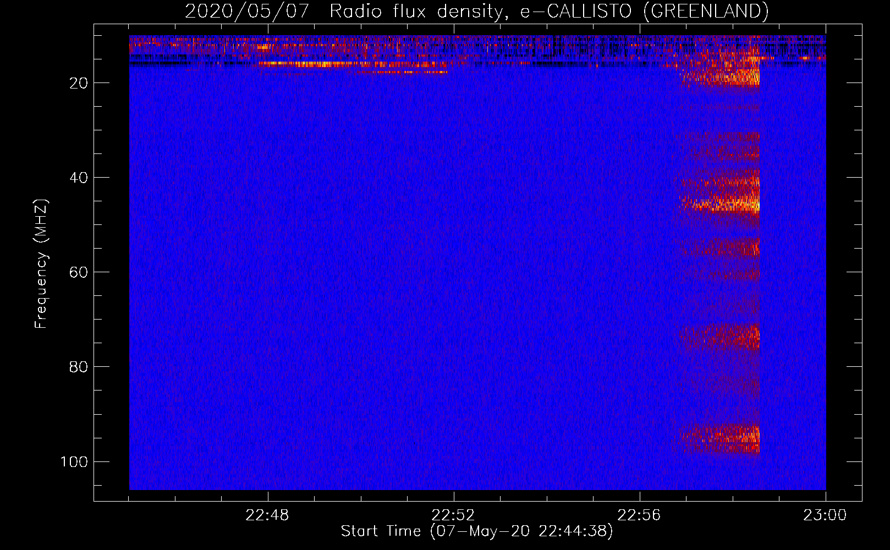Click the 'Start Time (07-May-20 22:44:38)' label

click(x=477, y=531)
